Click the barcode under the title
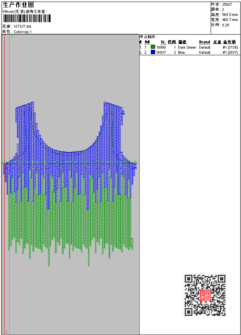 pos(27,19)
